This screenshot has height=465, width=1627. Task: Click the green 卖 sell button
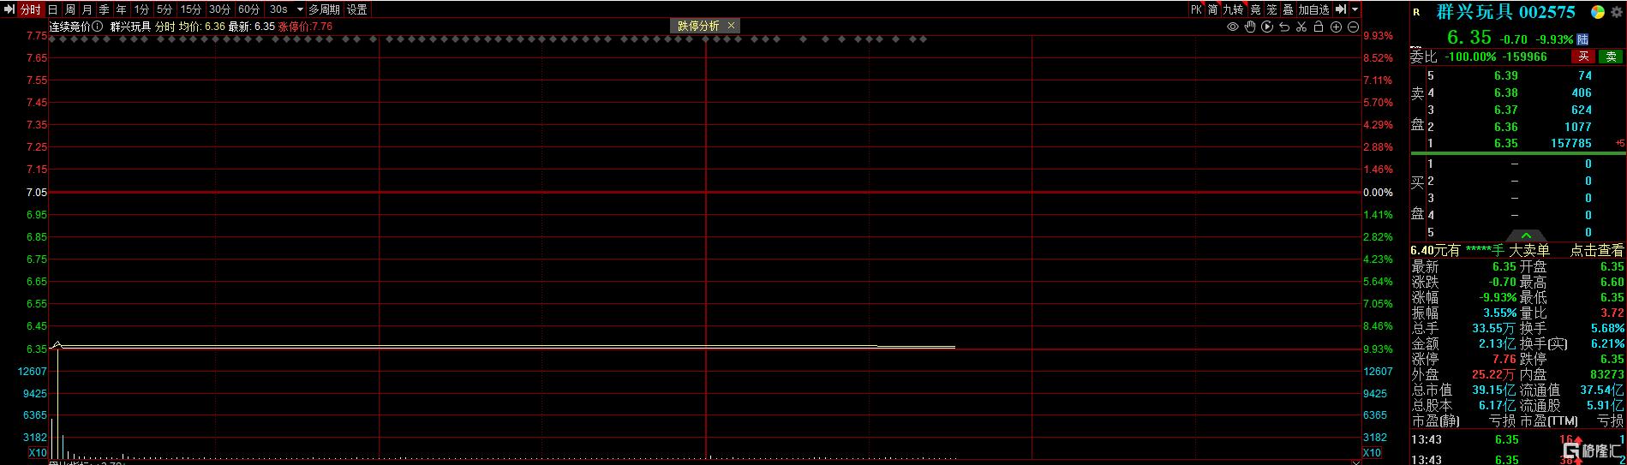(x=1611, y=57)
